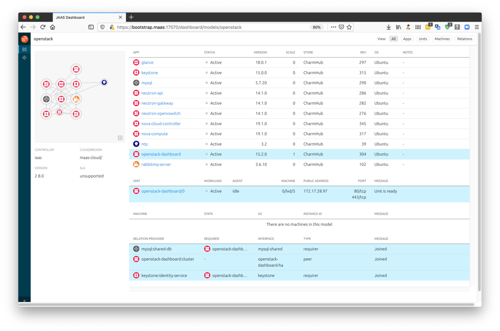Open the models grid icon in sidebar
Viewport: 500px width, 331px height.
(x=25, y=49)
